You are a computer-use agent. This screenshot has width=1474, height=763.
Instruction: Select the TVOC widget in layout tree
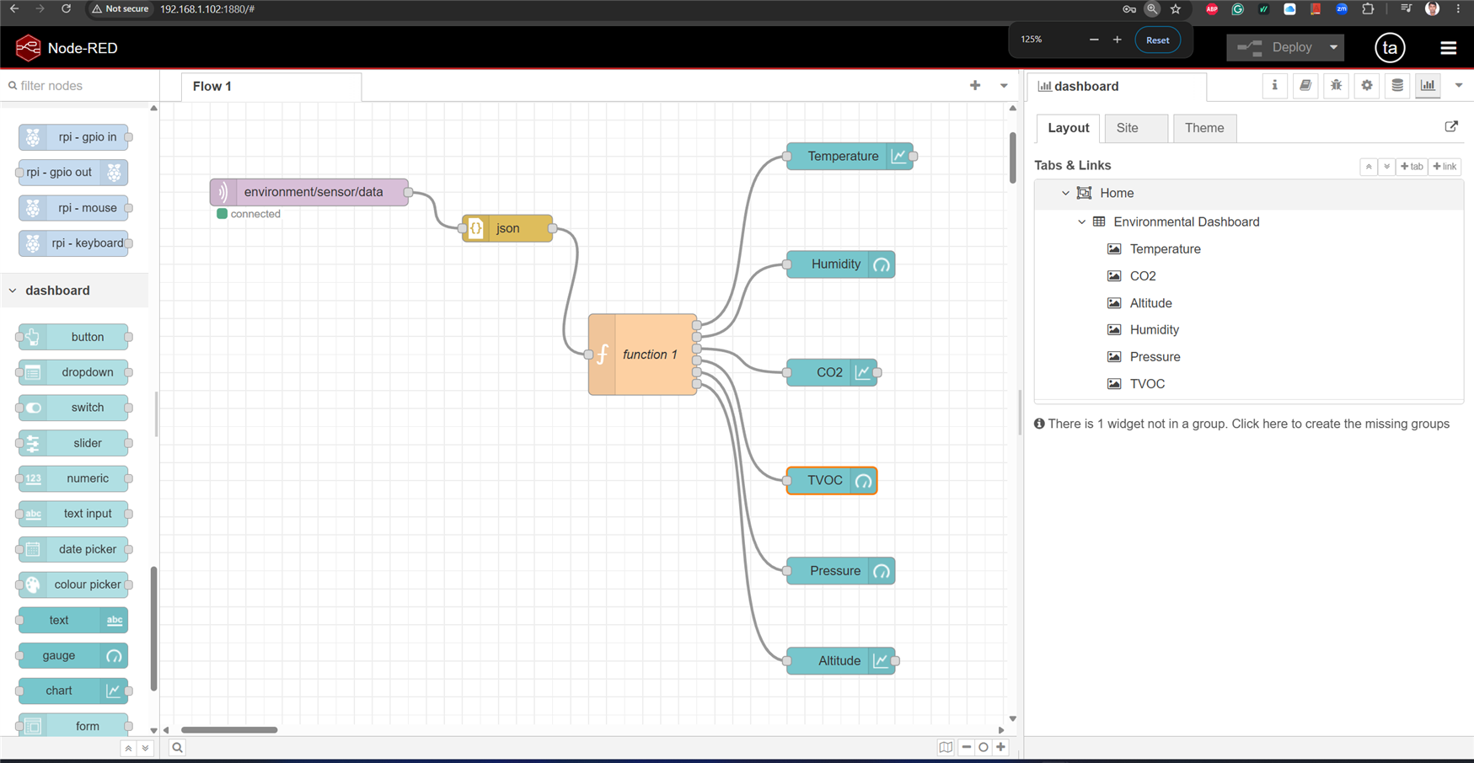1147,384
